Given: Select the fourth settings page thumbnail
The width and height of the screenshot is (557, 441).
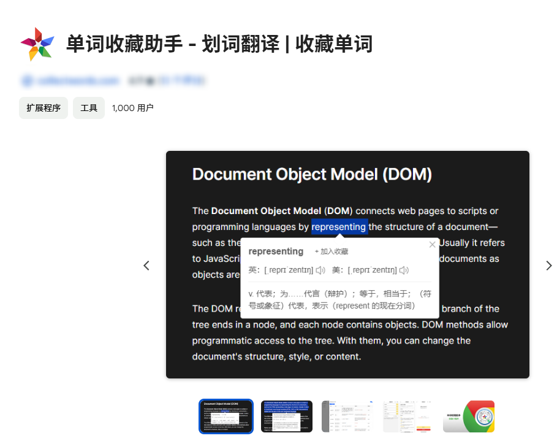Looking at the screenshot, I should pos(408,416).
